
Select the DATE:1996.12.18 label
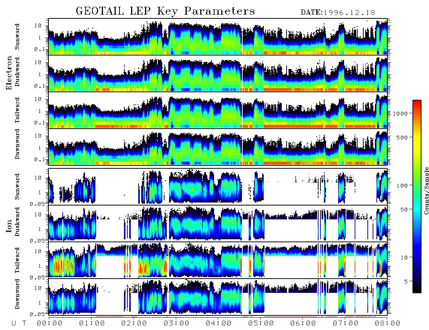[338, 13]
